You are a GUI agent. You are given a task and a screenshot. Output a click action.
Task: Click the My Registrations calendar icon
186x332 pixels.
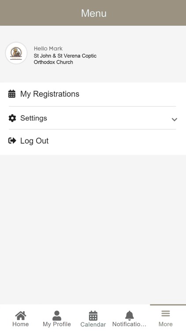(x=12, y=94)
